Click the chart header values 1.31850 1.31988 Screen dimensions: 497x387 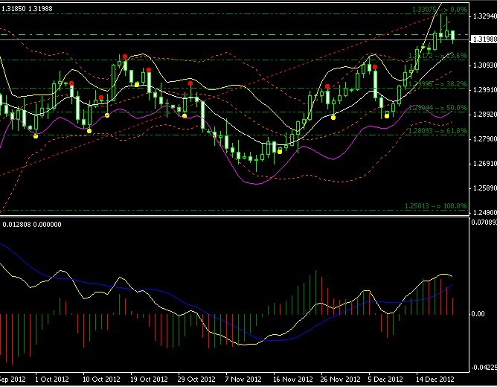click(27, 9)
